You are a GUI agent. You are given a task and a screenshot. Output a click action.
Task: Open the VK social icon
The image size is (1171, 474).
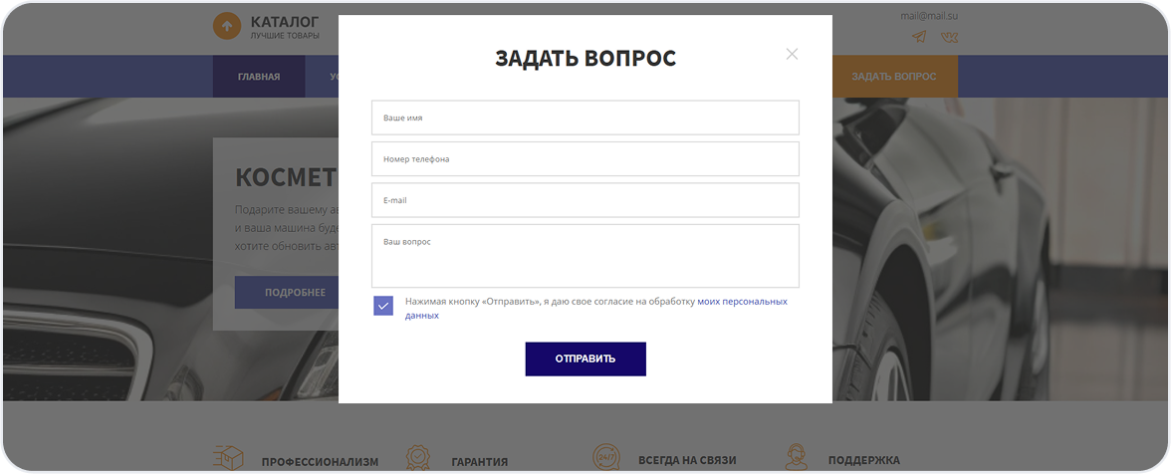[949, 37]
